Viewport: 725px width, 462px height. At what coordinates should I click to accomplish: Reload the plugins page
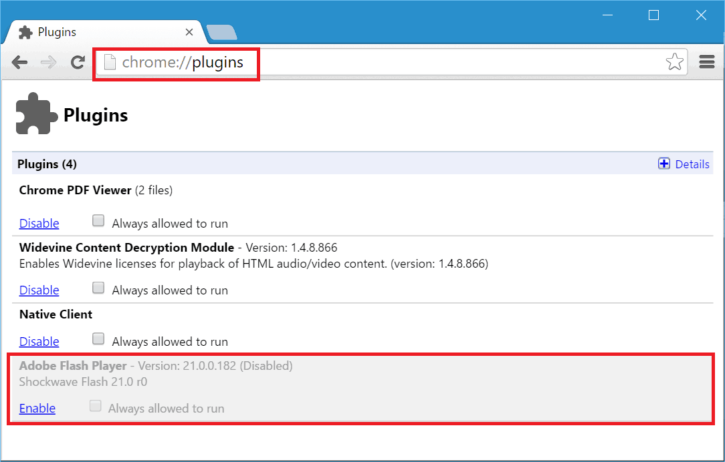coord(78,62)
